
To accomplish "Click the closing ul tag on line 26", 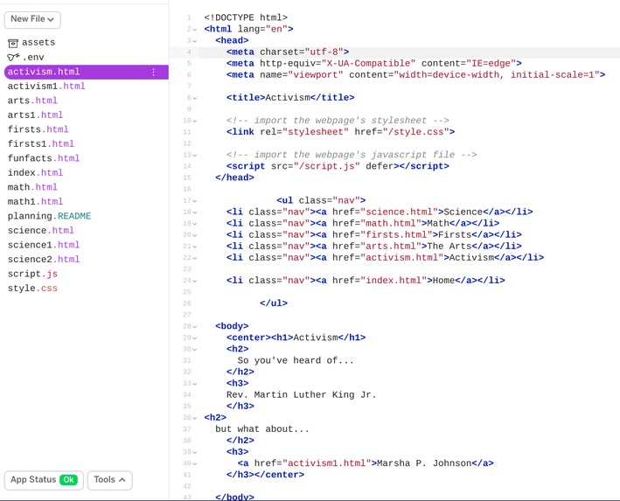I will (x=274, y=303).
